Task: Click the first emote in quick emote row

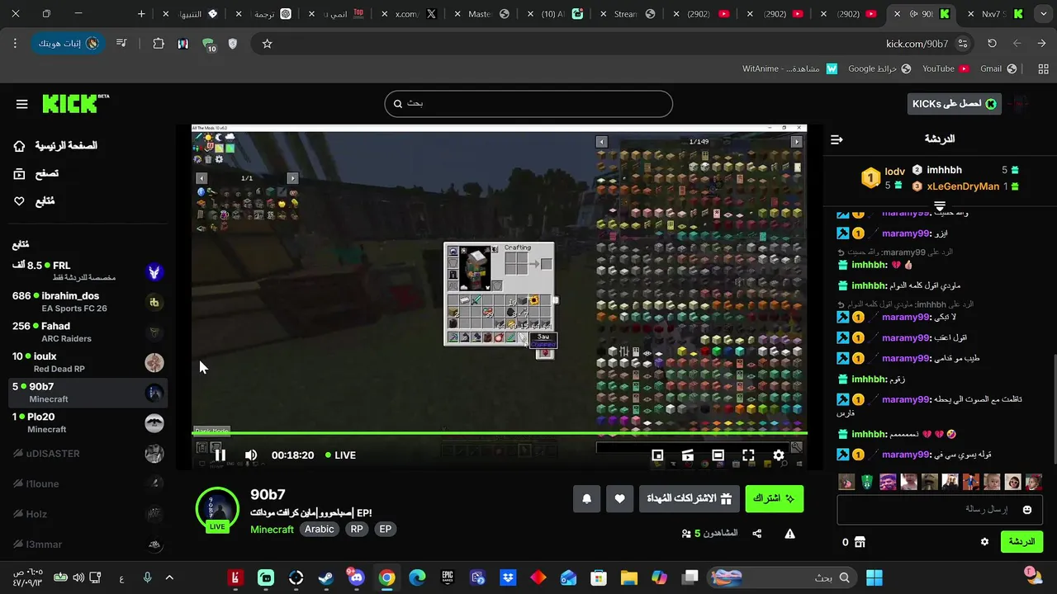Action: point(846,482)
